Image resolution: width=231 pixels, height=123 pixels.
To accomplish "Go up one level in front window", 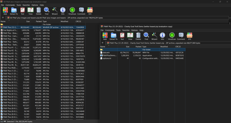I will tap(102, 43).
